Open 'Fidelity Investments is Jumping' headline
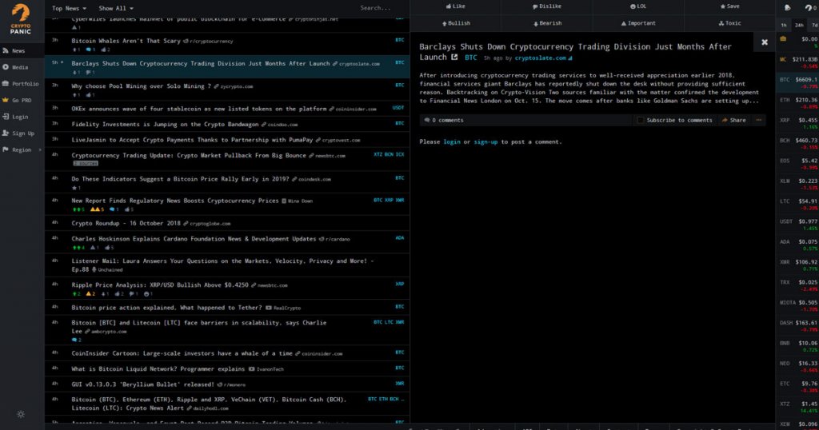Image resolution: width=819 pixels, height=430 pixels. tap(165, 124)
